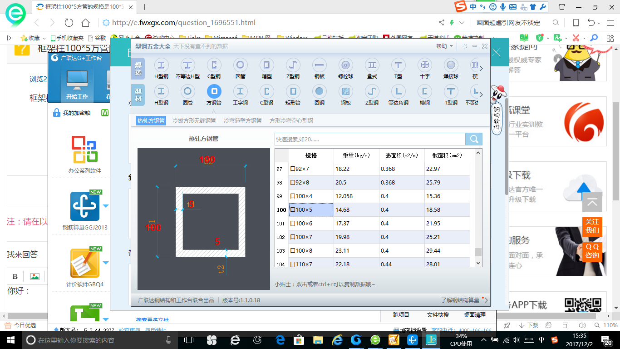
Task: Reload the page with the browser refresh icon
Action: (69, 23)
